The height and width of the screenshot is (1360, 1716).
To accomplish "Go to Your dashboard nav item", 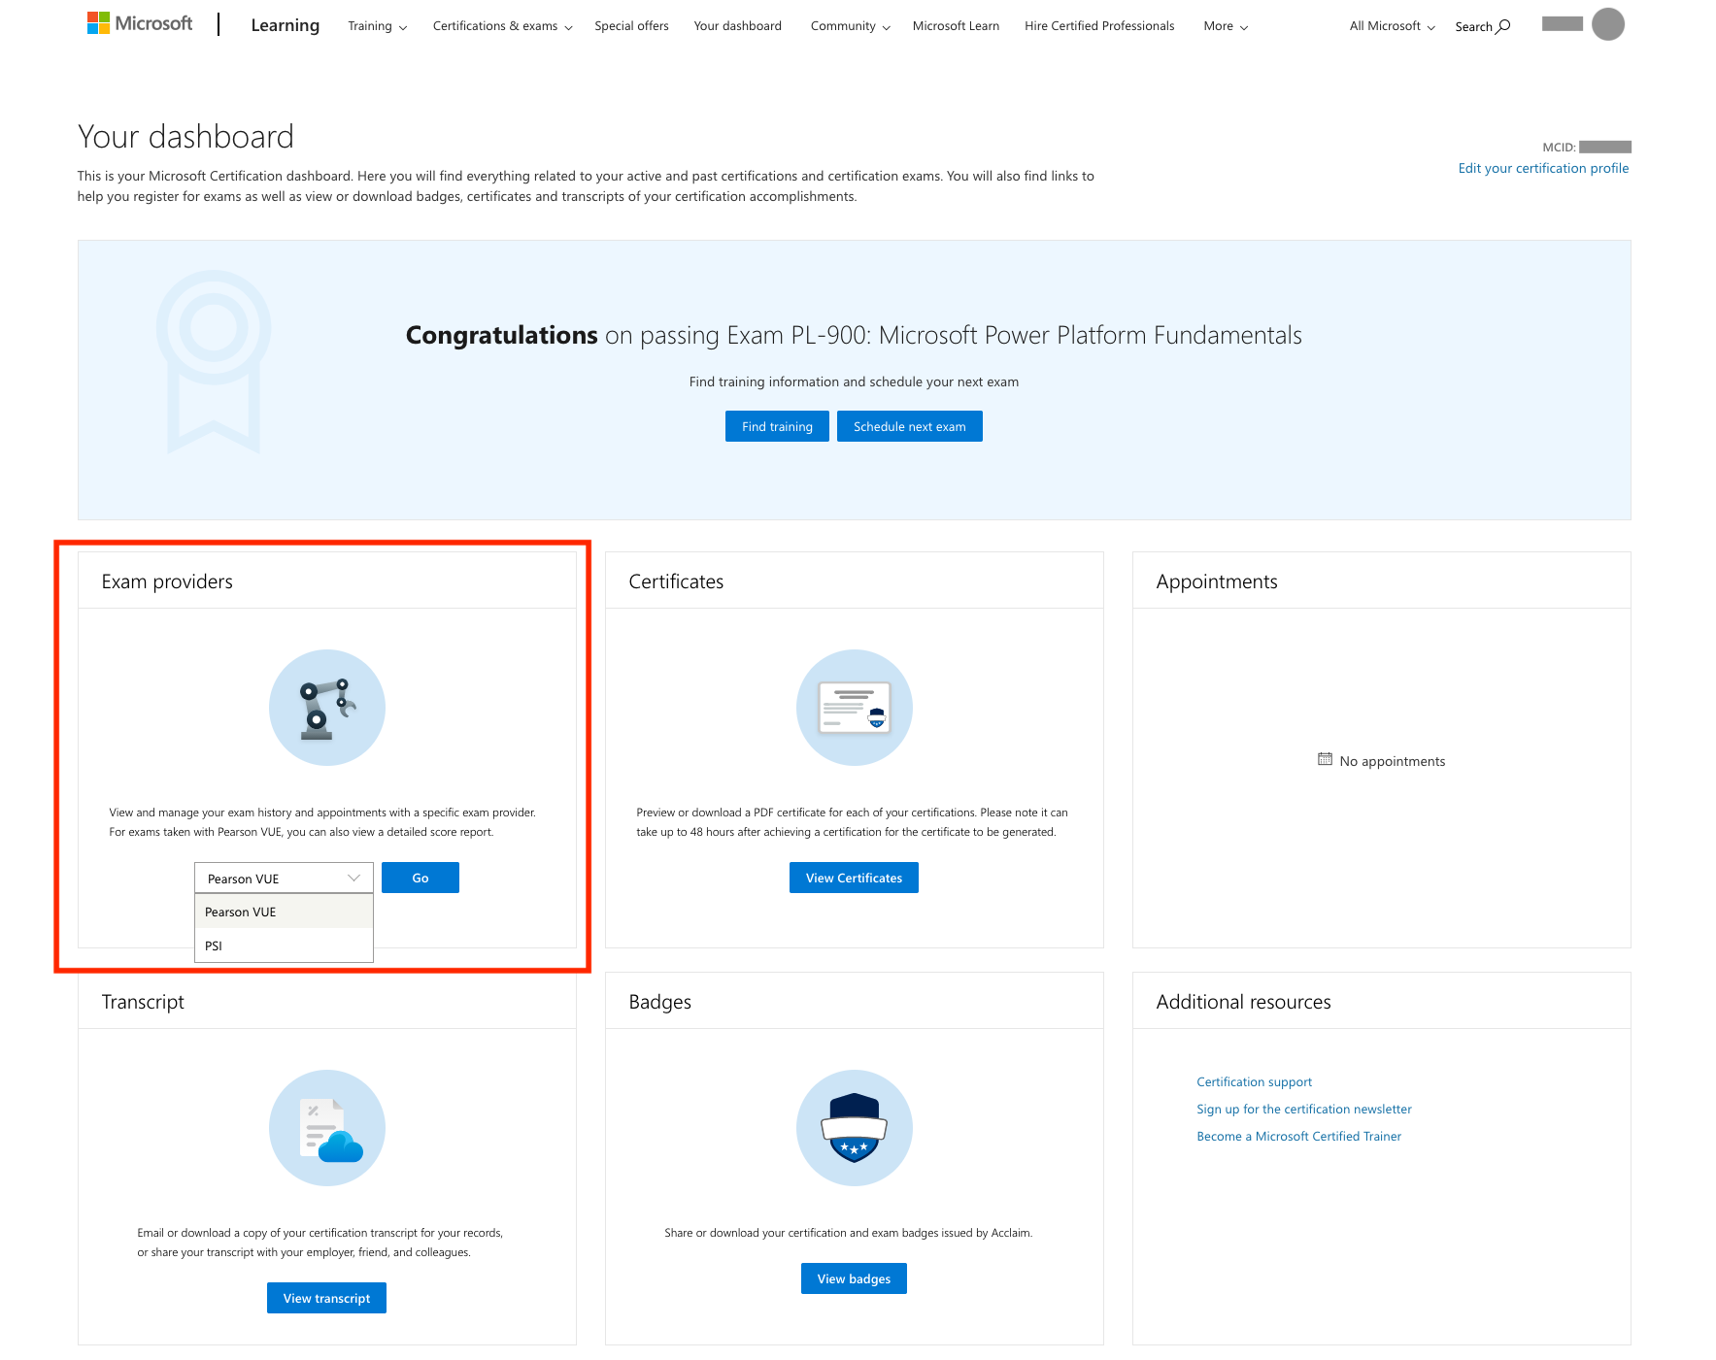I will coord(737,26).
